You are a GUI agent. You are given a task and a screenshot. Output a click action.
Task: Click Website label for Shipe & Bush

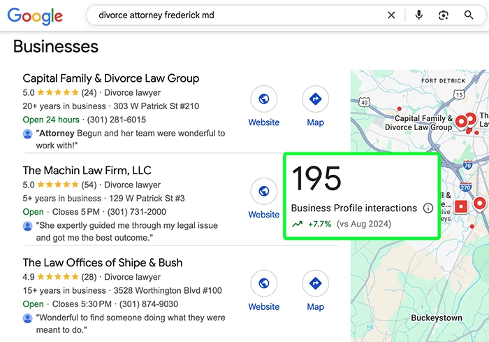click(x=264, y=307)
